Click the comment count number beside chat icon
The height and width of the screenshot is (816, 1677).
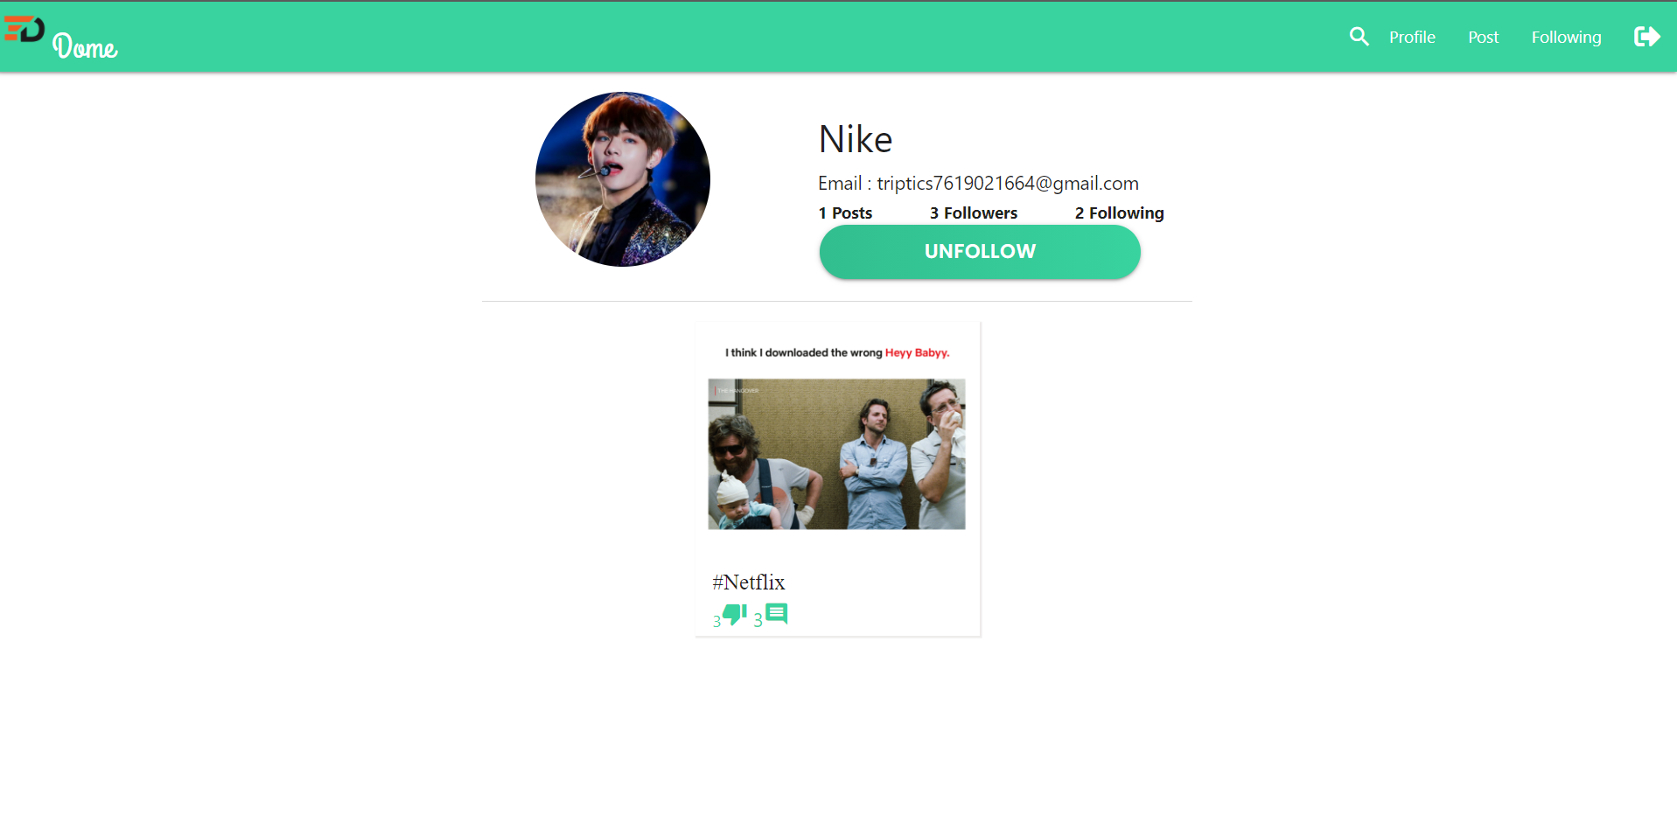tap(758, 620)
